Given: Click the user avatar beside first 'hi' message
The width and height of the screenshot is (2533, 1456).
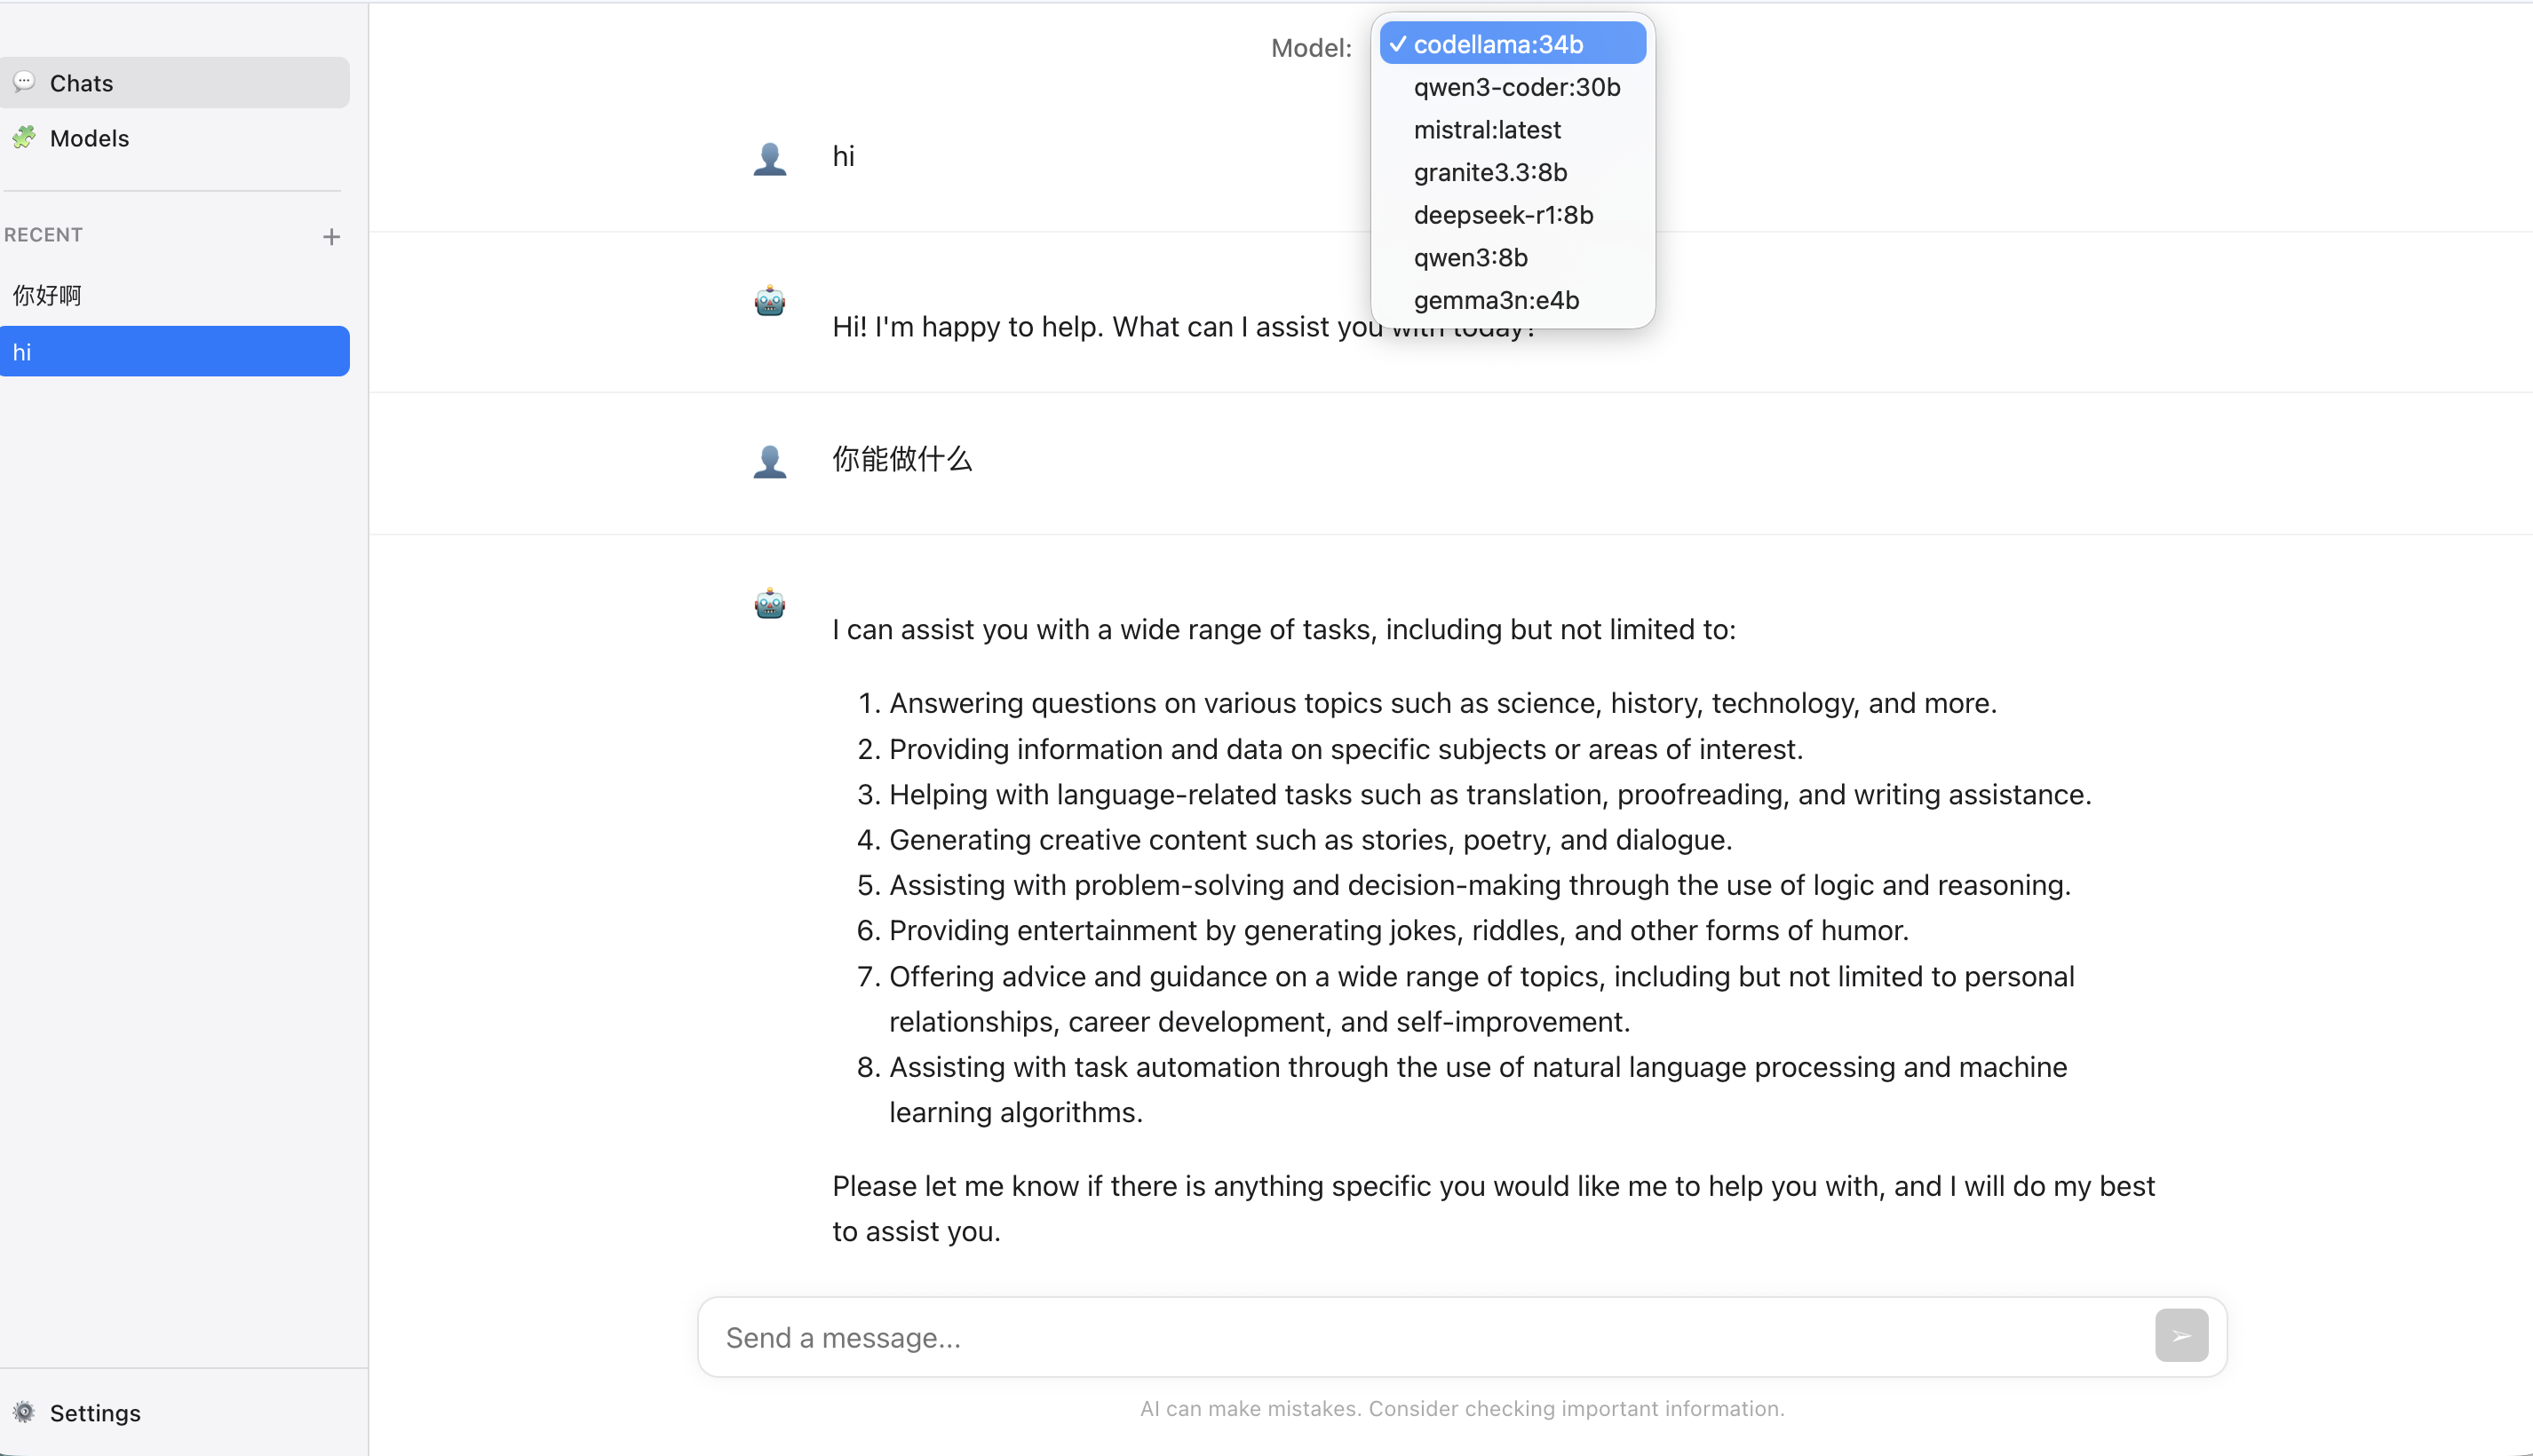Looking at the screenshot, I should [769, 158].
